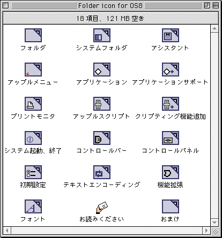Viewport: 222px width, 238px height.
Task: Select the おまけ folder icon
Action: click(x=171, y=206)
